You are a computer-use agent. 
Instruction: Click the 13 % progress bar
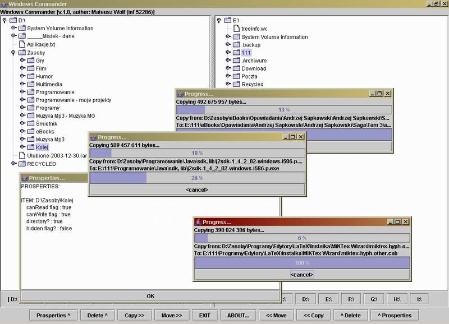pyautogui.click(x=284, y=109)
